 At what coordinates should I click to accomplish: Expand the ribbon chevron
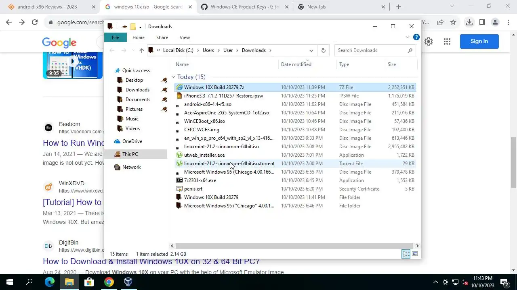[408, 37]
